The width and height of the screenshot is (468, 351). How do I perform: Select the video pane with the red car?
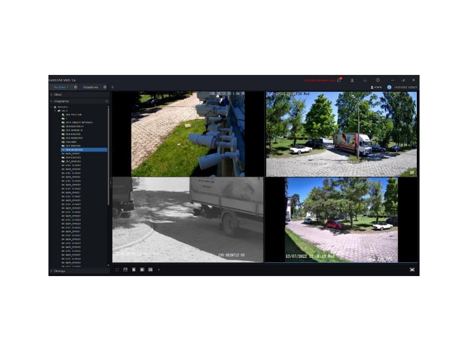pos(341,220)
